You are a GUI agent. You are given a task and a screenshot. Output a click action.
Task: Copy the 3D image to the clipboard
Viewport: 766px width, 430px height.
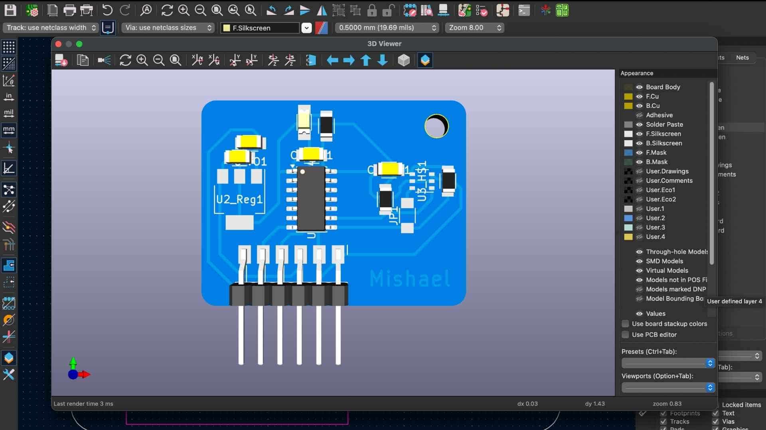[x=83, y=60]
